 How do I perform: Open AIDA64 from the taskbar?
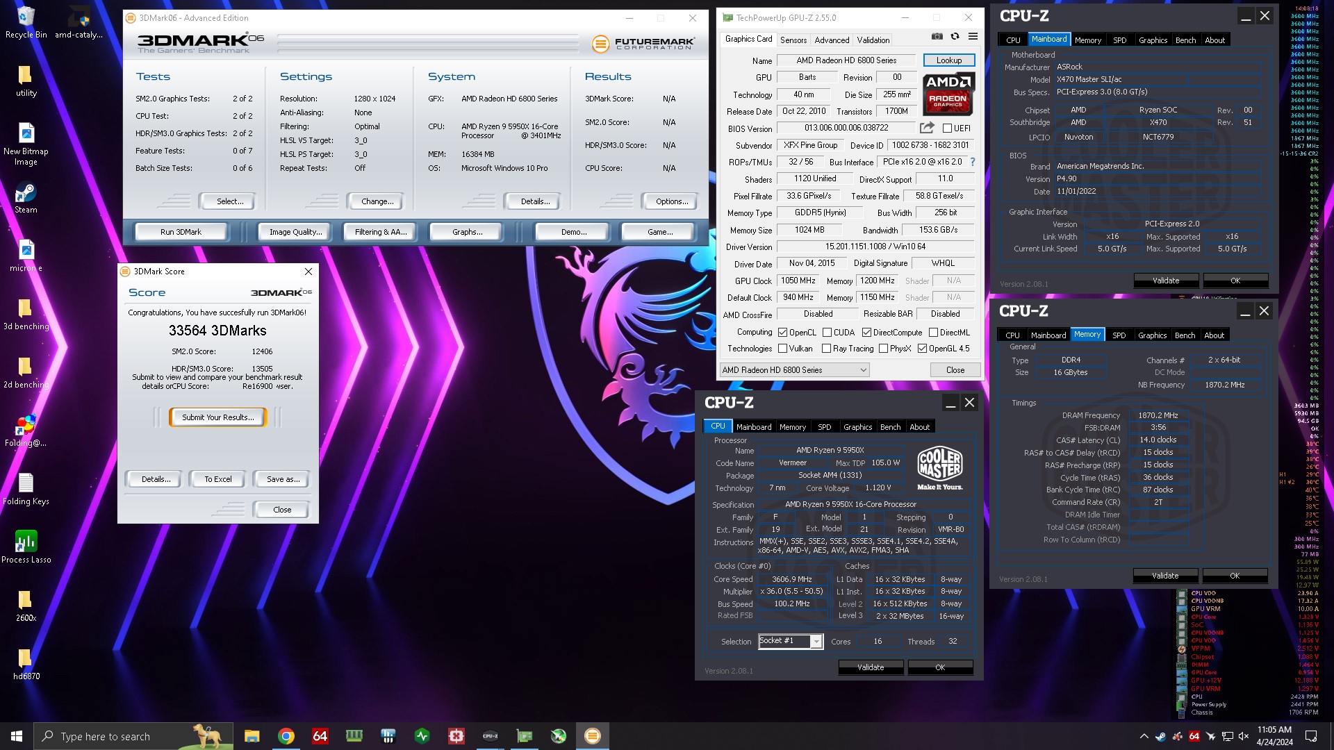320,736
